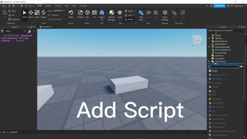
Task: Activate the Rotate tool
Action: pos(43,14)
